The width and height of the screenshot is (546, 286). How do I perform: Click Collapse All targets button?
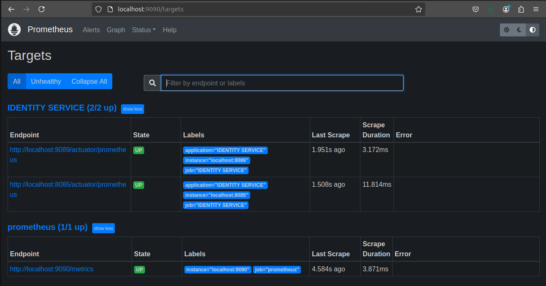[x=89, y=81]
